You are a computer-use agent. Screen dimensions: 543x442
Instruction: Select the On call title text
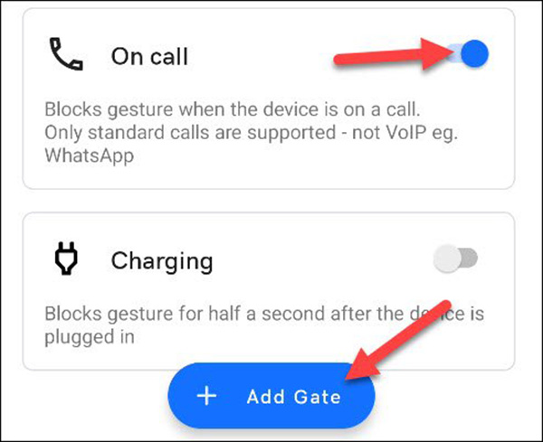pyautogui.click(x=149, y=56)
